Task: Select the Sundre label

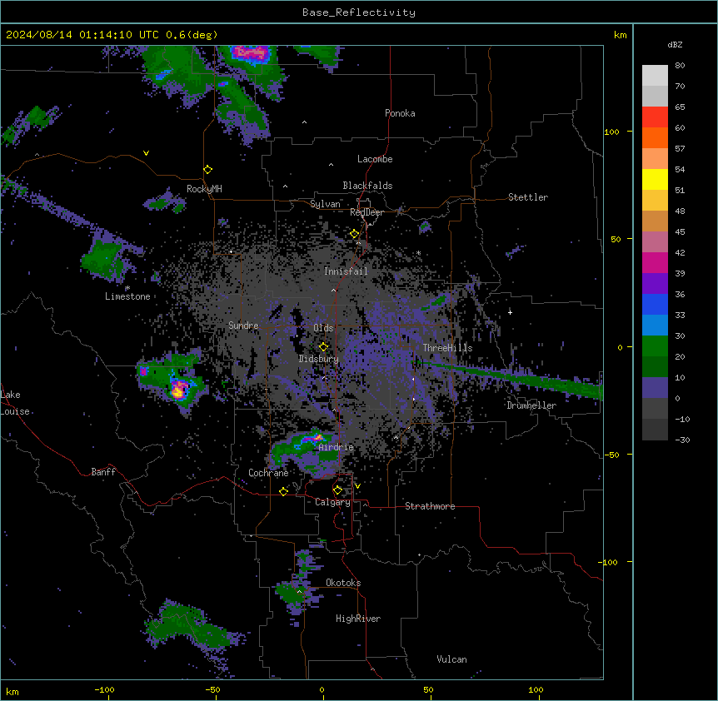Action: 243,326
